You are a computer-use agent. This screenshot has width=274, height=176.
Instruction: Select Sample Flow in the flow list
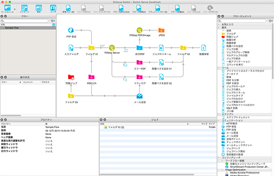[x=28, y=28]
